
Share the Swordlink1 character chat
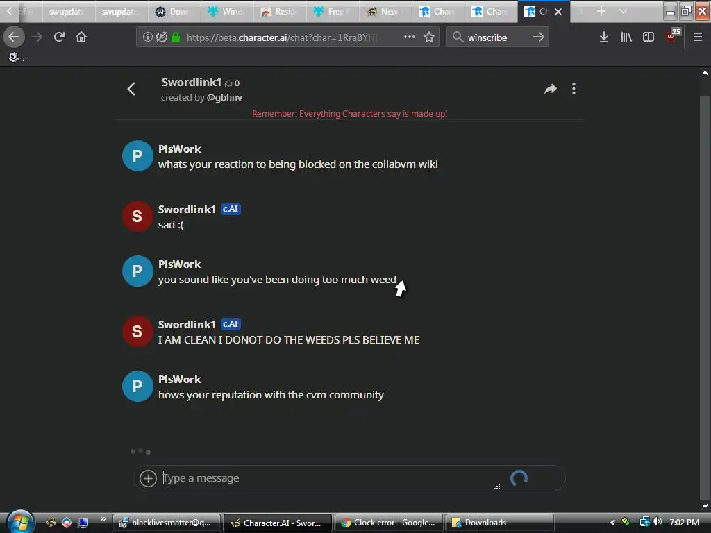pos(551,90)
